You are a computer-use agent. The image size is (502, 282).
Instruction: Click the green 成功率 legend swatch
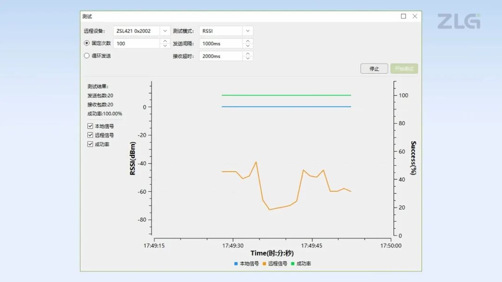point(293,263)
